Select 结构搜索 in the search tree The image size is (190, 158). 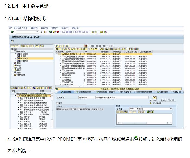24,58
